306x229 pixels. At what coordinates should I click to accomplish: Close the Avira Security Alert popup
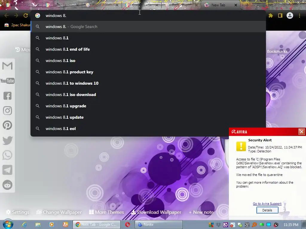[x=301, y=131]
